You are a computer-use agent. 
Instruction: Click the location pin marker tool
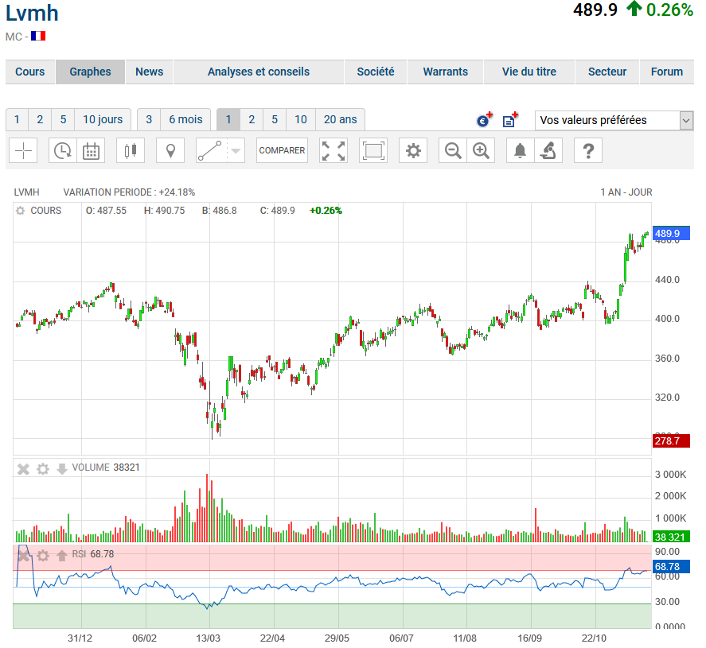170,150
